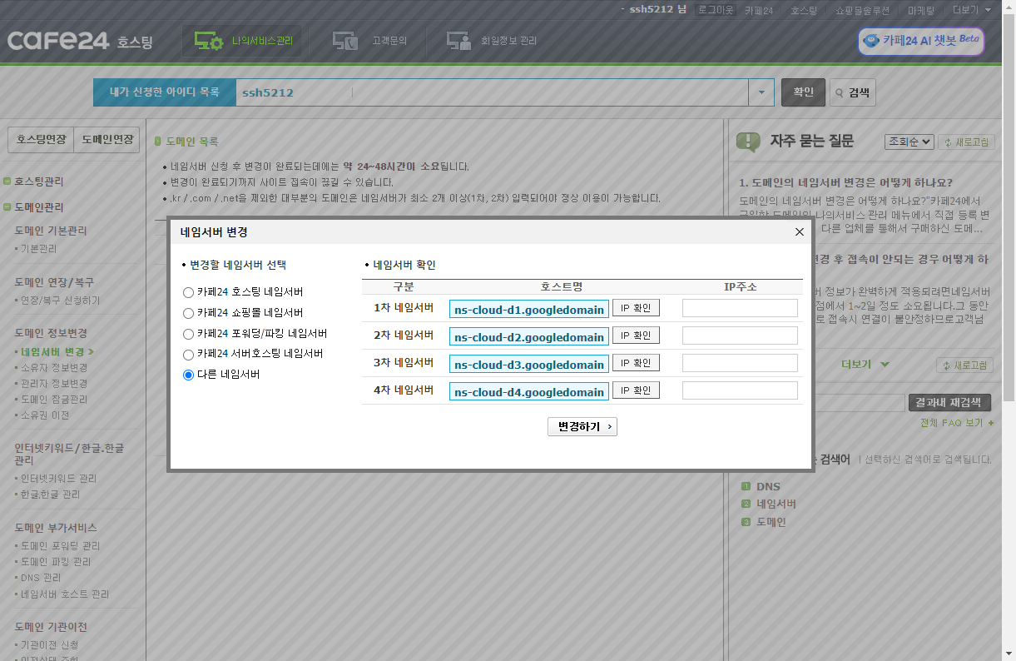Click the 확인 button by ID list
The width and height of the screenshot is (1016, 661).
coord(802,92)
